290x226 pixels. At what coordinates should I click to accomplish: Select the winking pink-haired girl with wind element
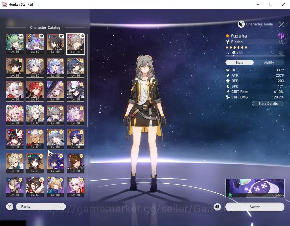(x=15, y=115)
